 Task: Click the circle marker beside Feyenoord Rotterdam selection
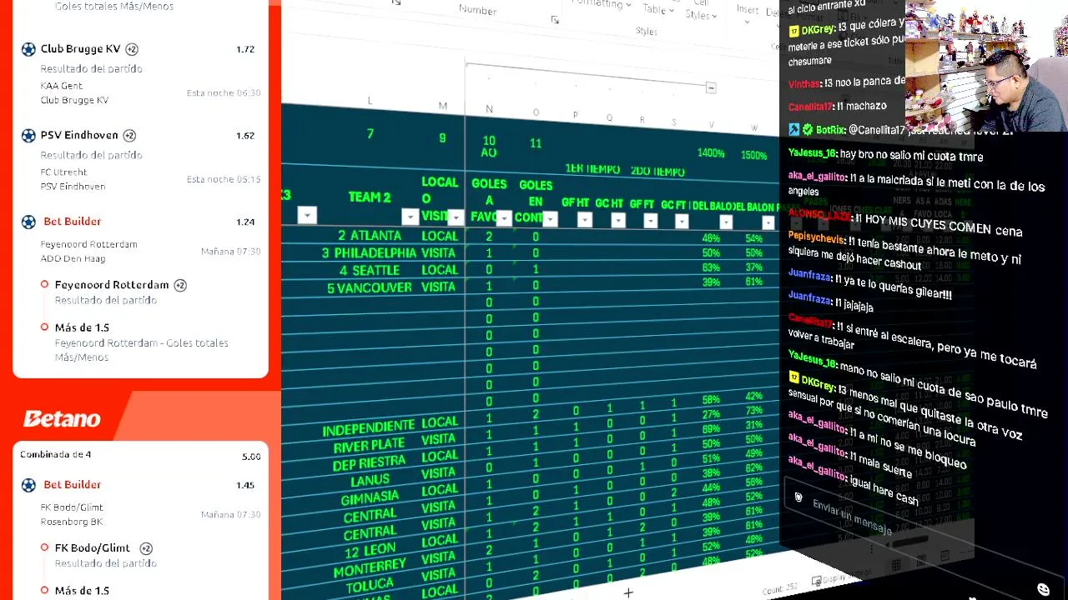tap(45, 284)
